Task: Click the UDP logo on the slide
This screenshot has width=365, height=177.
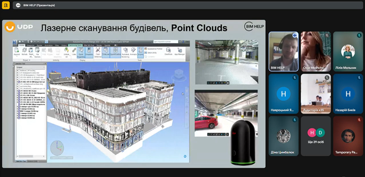Action: tap(19, 27)
